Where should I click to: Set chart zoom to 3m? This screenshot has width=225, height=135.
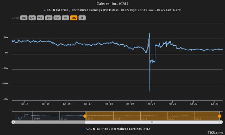[24, 18]
